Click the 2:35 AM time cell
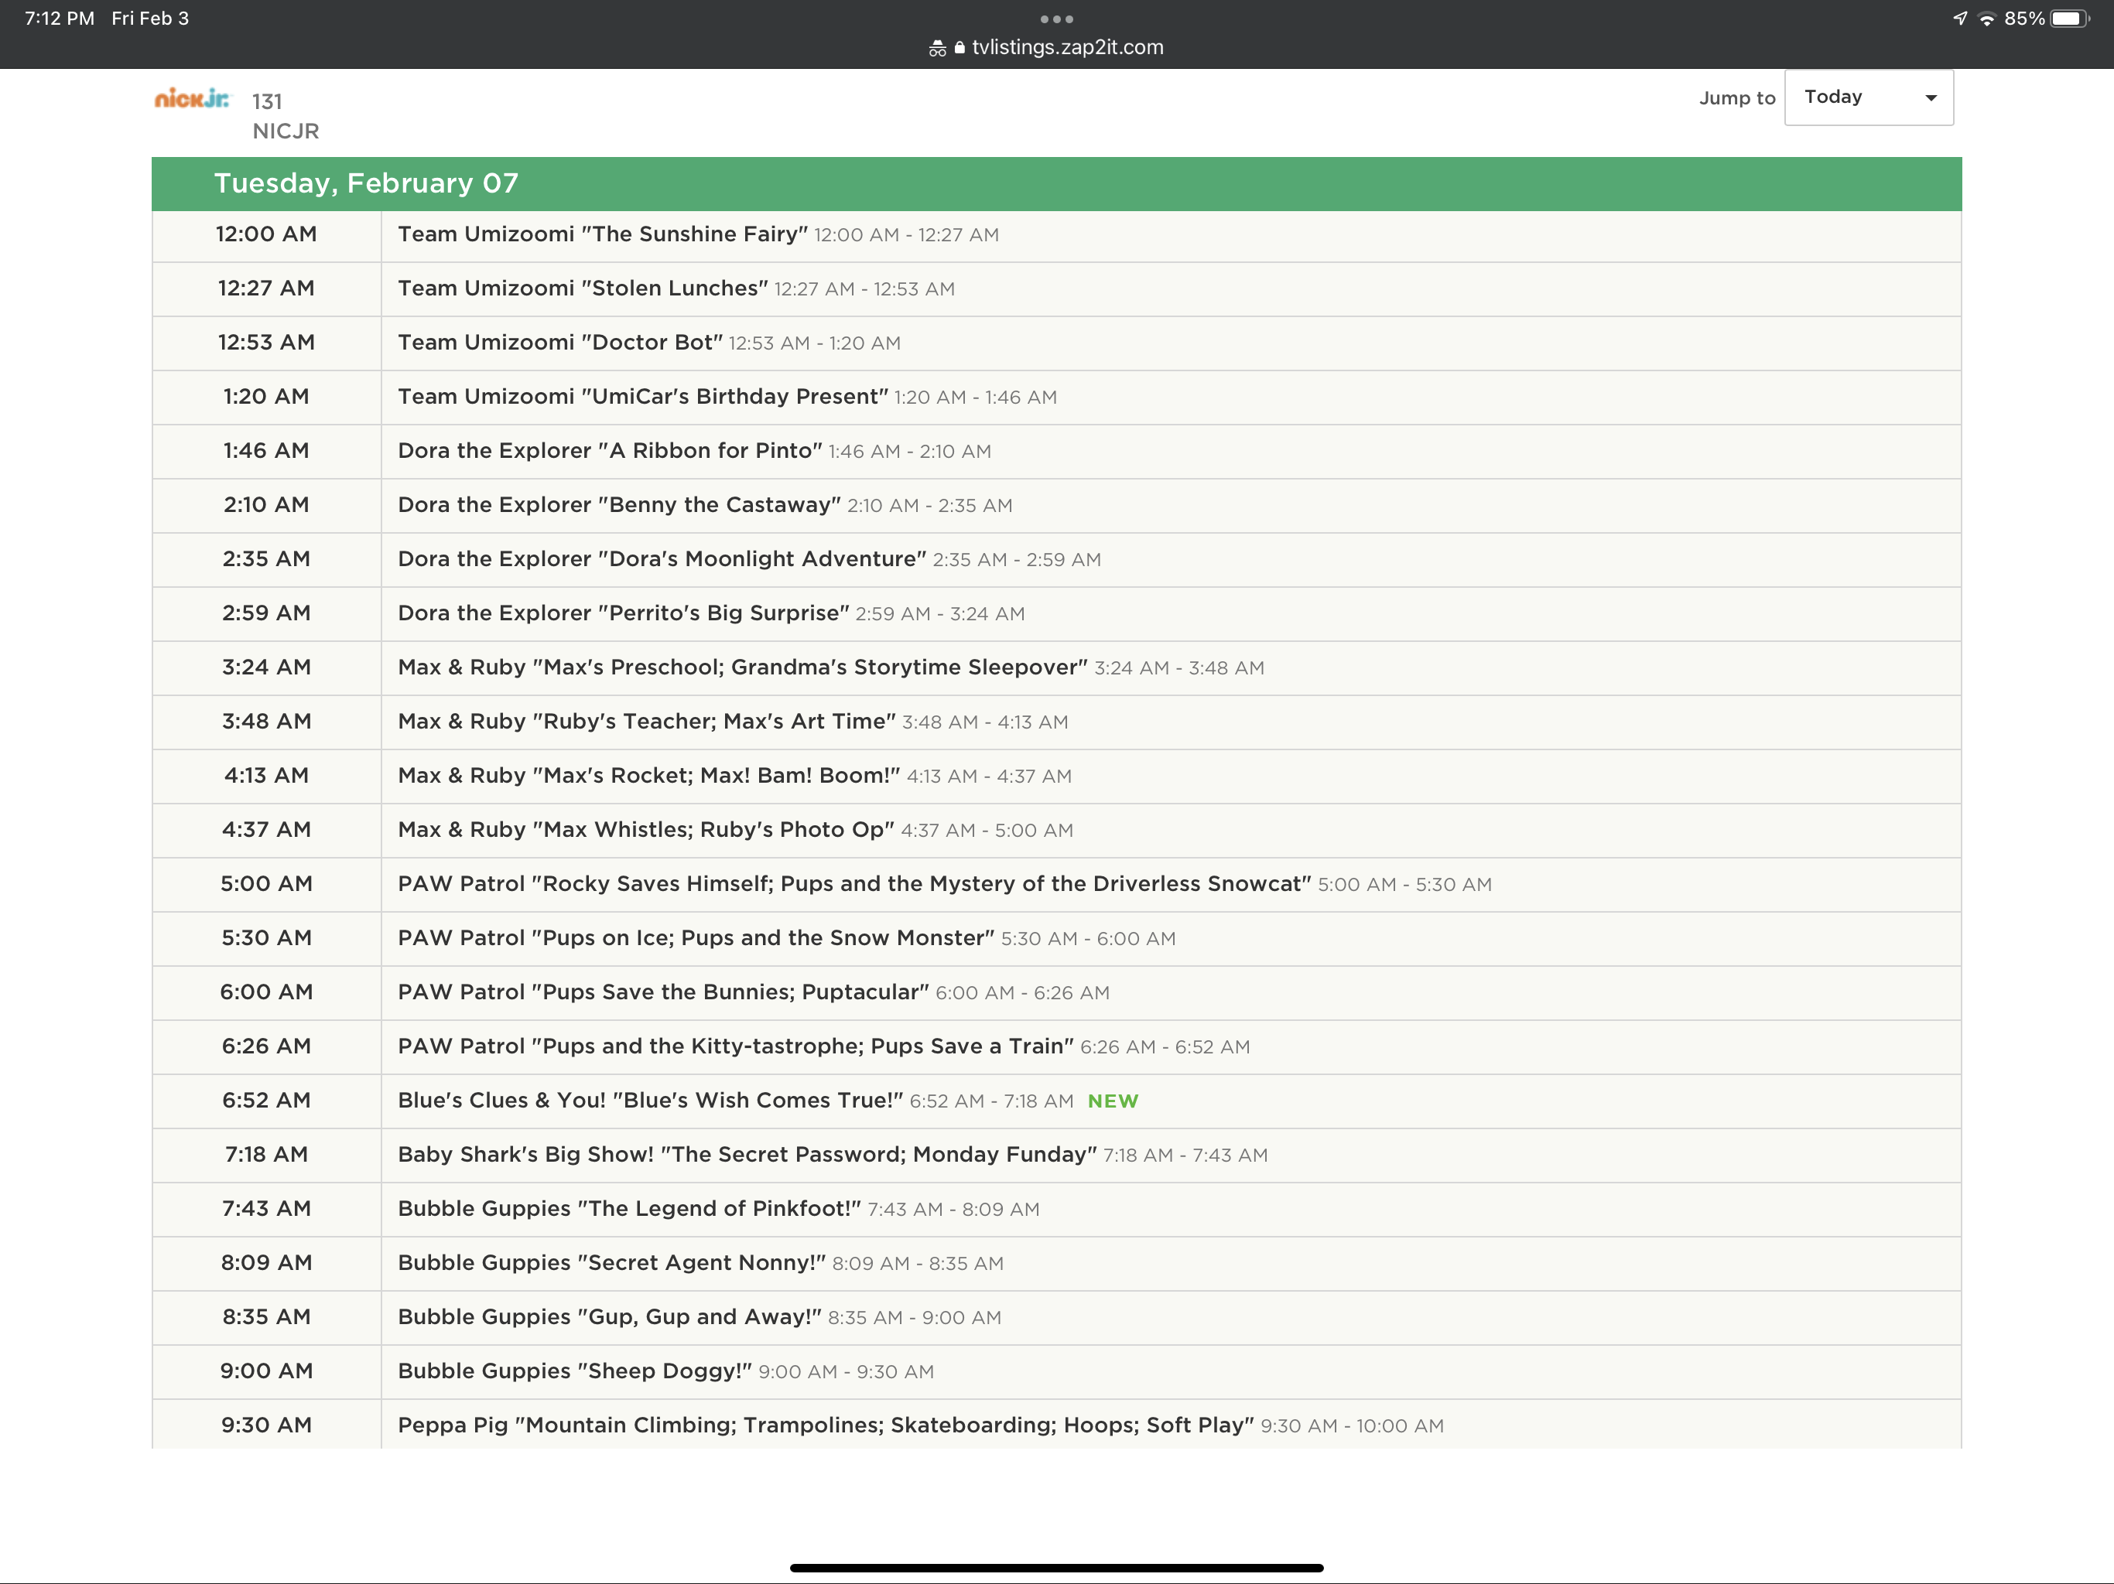 (267, 559)
